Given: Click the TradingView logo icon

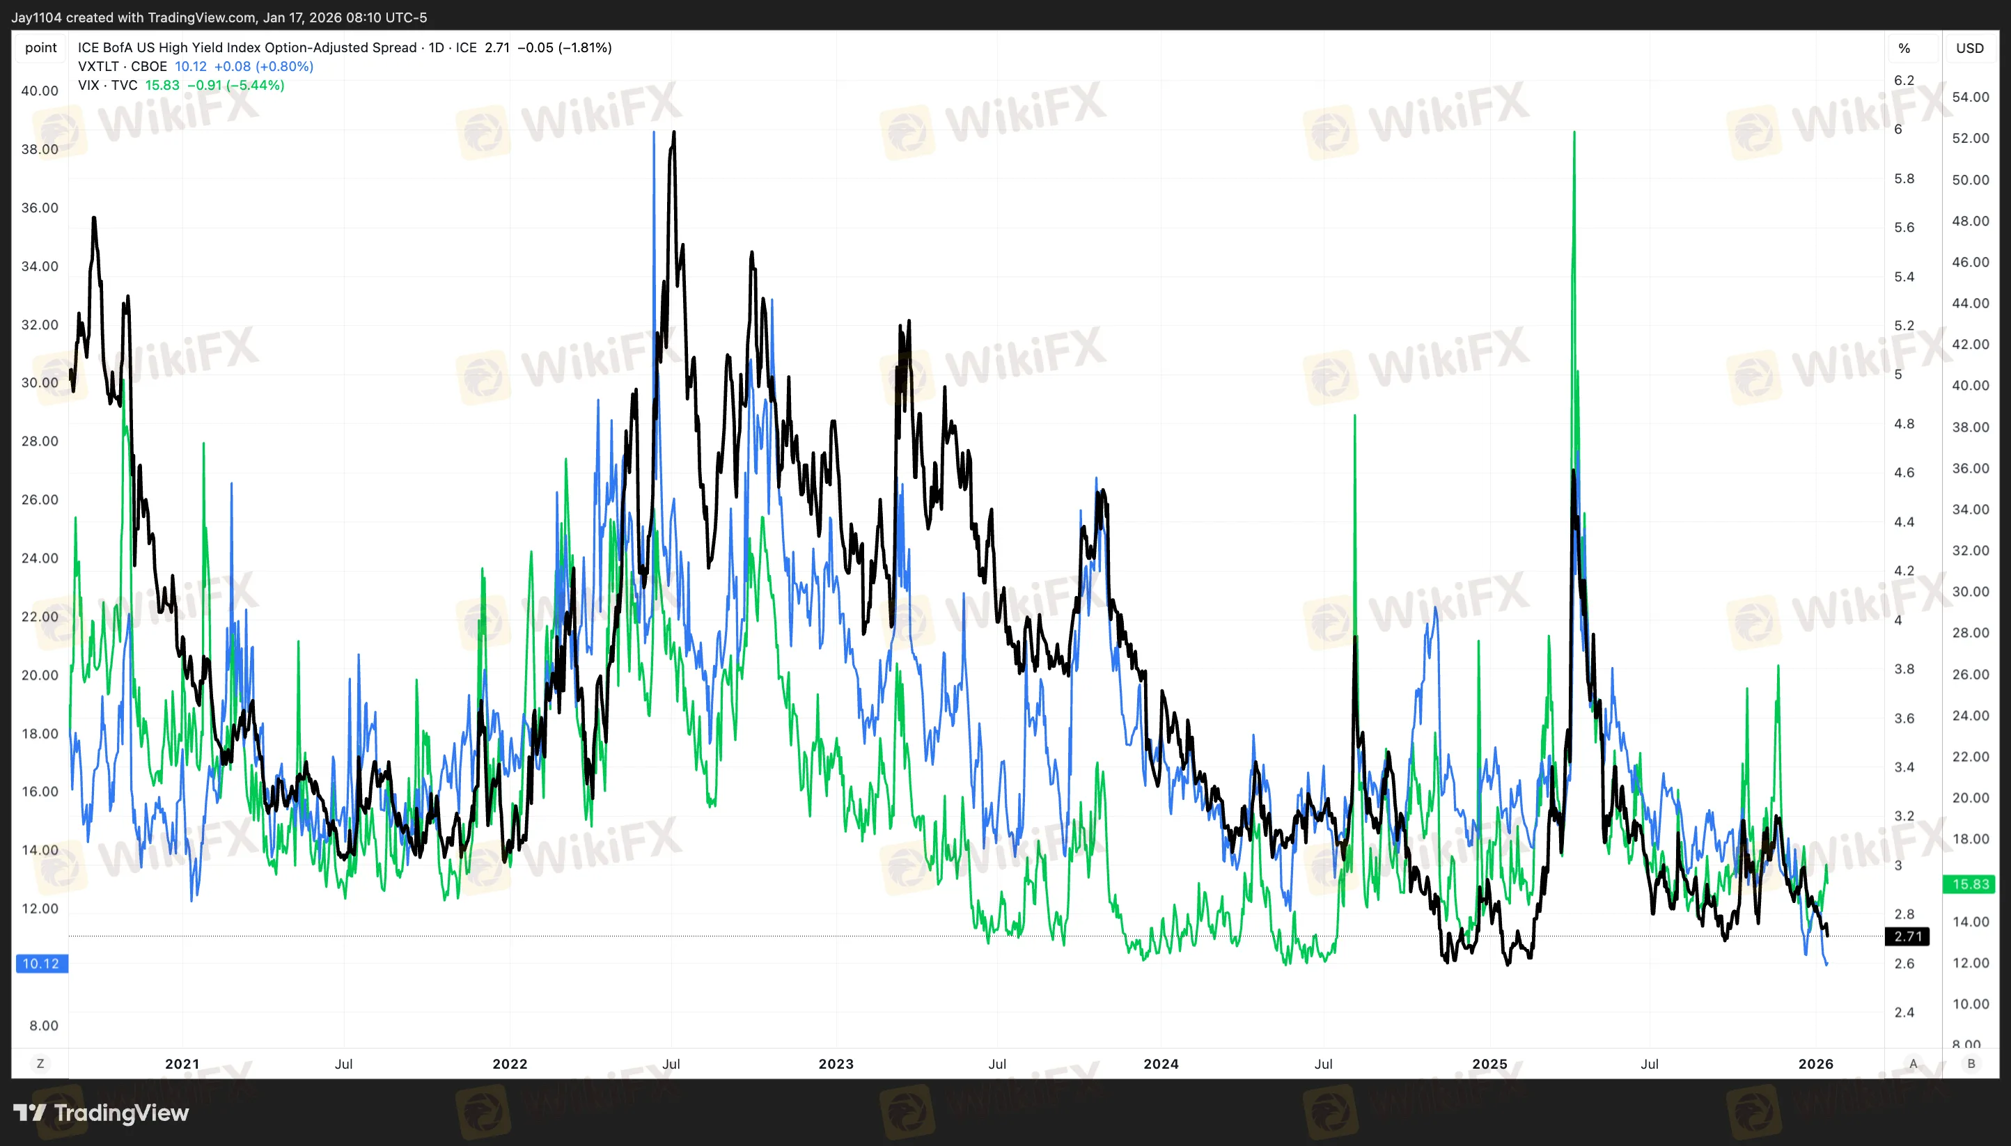Looking at the screenshot, I should click(30, 1112).
